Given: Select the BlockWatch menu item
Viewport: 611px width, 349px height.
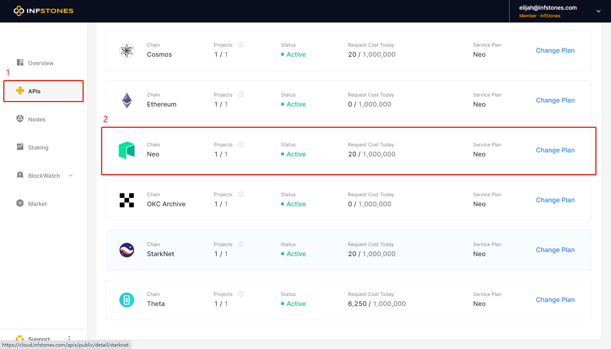Looking at the screenshot, I should 43,175.
